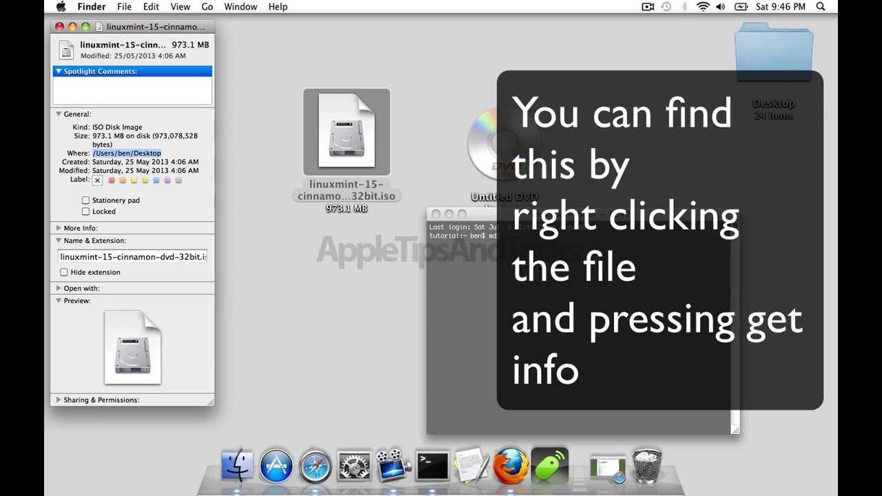Click the title bar proxy file icon

pyautogui.click(x=100, y=26)
